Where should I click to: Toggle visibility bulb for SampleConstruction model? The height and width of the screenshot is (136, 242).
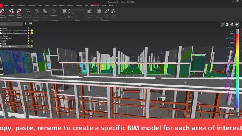(x=29, y=46)
